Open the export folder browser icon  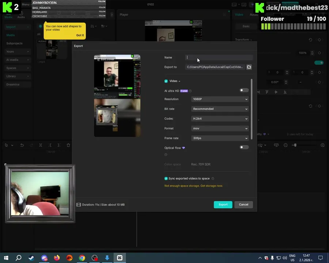tap(249, 67)
